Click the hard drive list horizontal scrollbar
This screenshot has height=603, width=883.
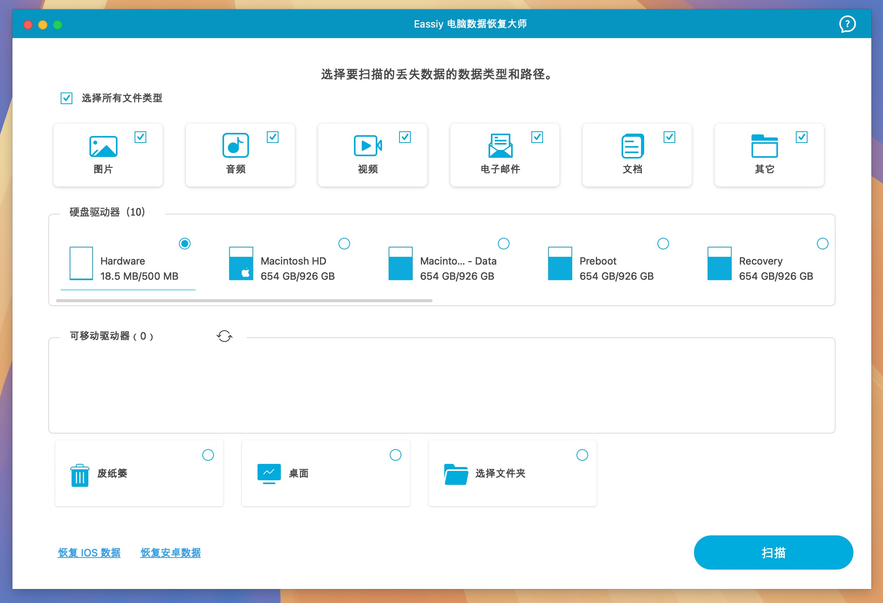pos(244,301)
